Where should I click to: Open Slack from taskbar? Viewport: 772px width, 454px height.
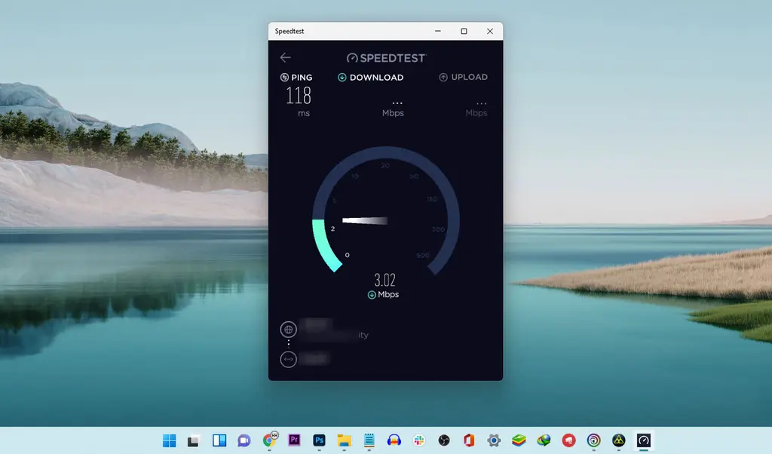(419, 440)
